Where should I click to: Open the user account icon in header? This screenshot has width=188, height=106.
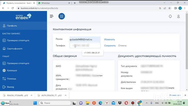[178, 16]
